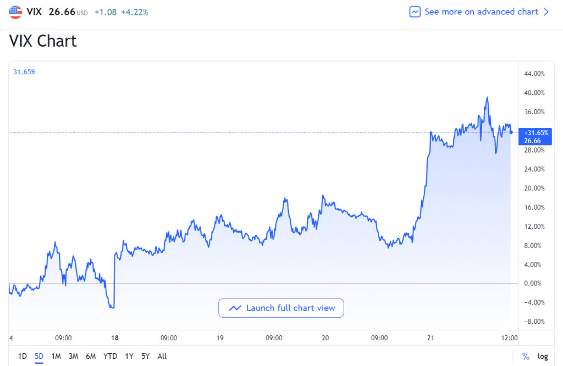Click the VIX ticker symbol text
This screenshot has height=366, width=563.
tap(35, 12)
